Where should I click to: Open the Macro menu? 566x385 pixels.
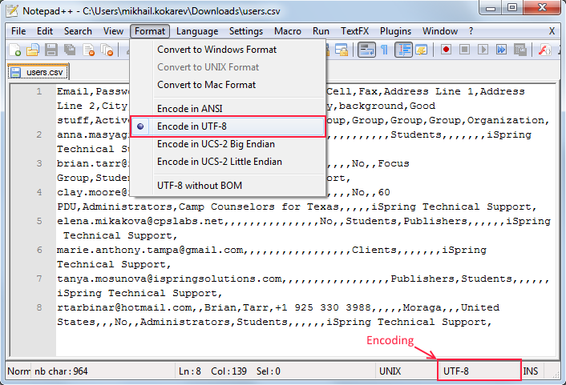point(288,31)
